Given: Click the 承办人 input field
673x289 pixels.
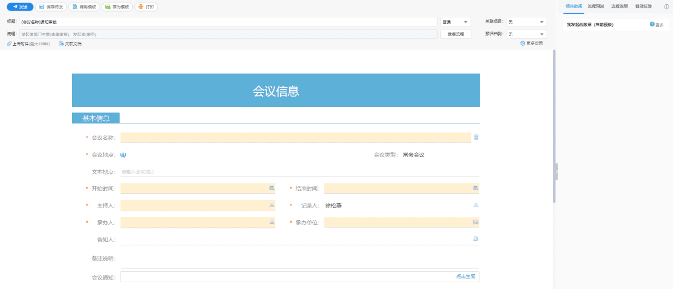Looking at the screenshot, I should coord(197,222).
